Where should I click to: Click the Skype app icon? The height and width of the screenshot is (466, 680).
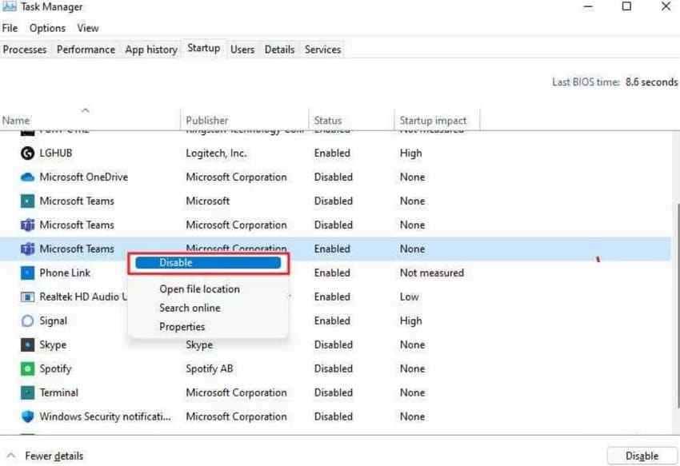click(x=27, y=345)
